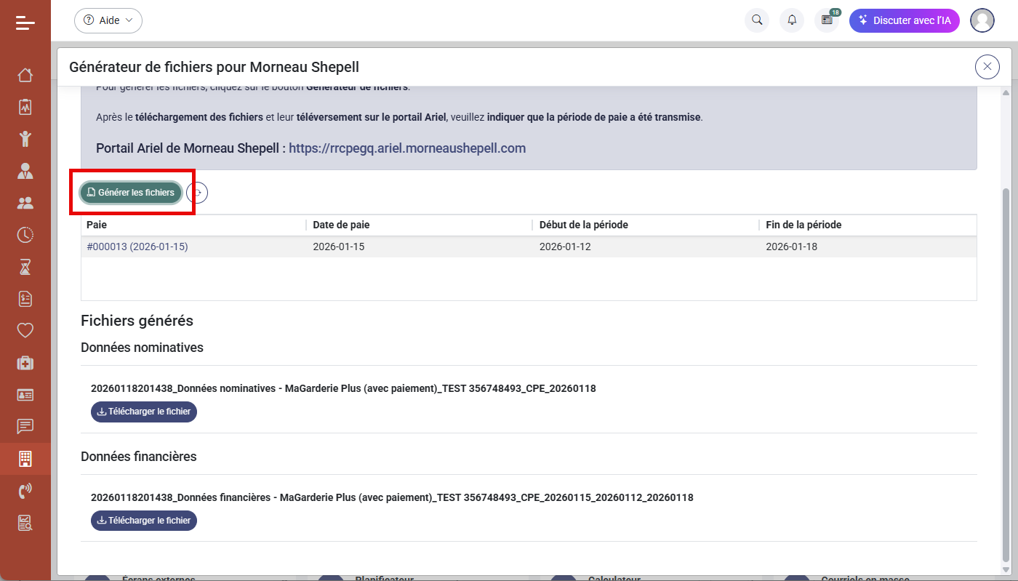Open the news icon showing 18 badge

[x=827, y=20]
